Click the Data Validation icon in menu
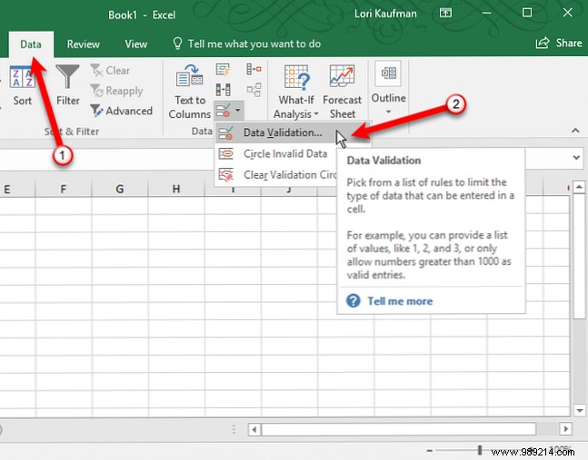This screenshot has width=588, height=460. [226, 132]
